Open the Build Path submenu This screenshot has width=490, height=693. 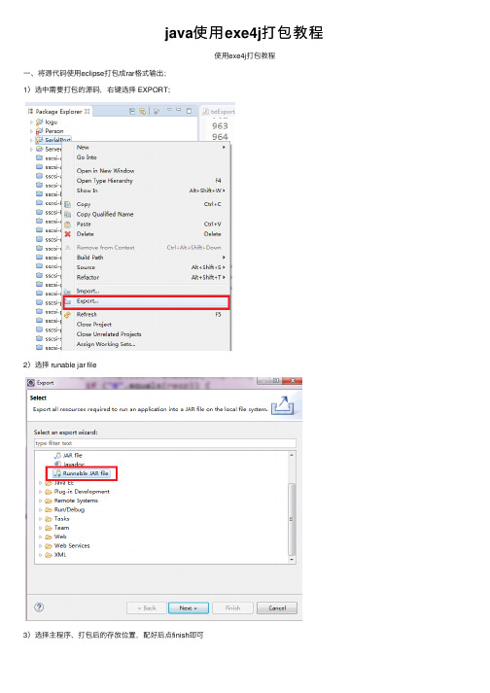pos(146,258)
